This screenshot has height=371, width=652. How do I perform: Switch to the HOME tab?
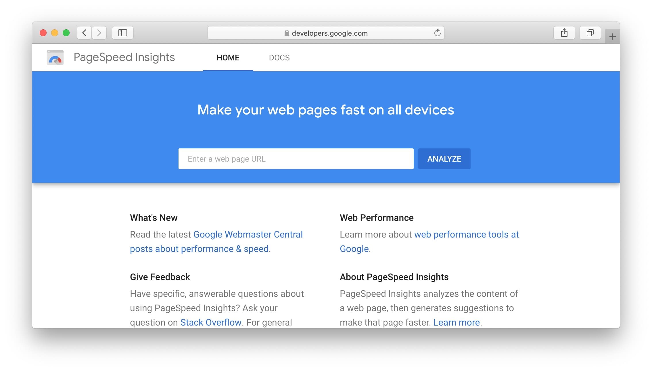(228, 58)
